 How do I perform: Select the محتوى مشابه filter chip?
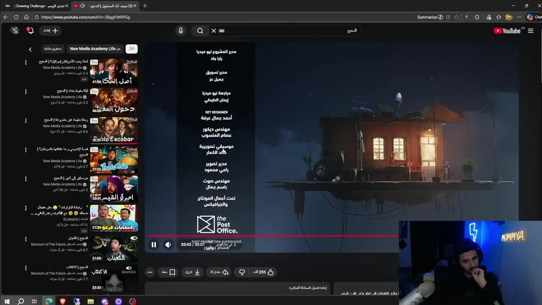[53, 49]
